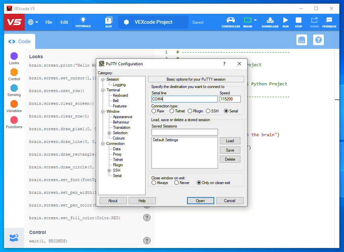Collapse the Connection tree node
This screenshot has width=344, height=252.
[x=103, y=144]
